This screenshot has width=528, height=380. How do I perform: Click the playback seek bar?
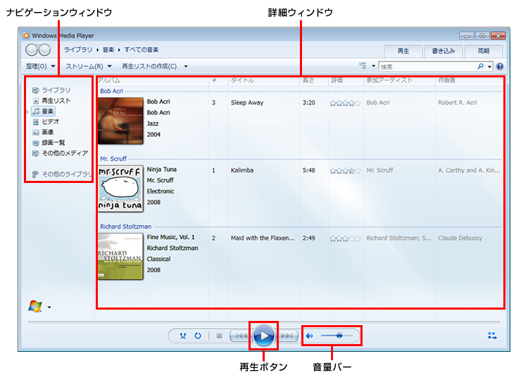(264, 322)
